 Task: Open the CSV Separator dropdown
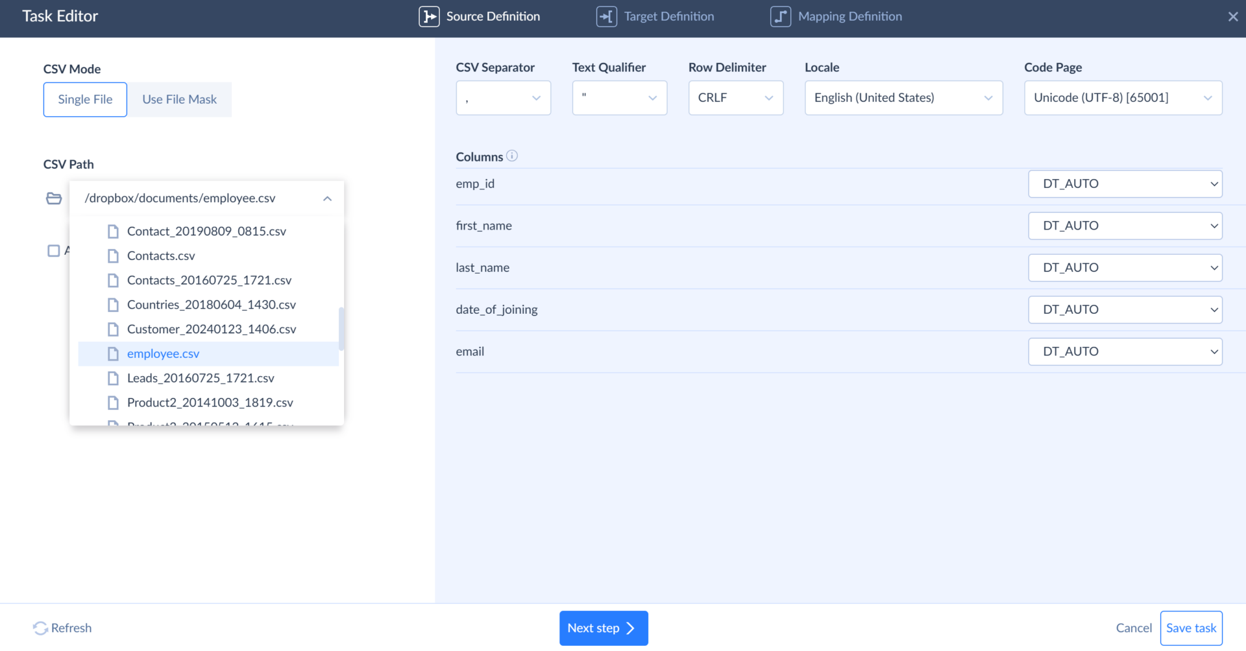(503, 98)
